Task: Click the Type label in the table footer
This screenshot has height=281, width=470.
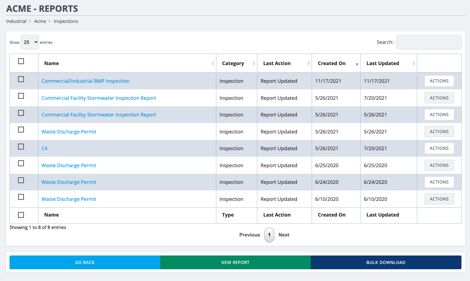Action: pyautogui.click(x=228, y=215)
